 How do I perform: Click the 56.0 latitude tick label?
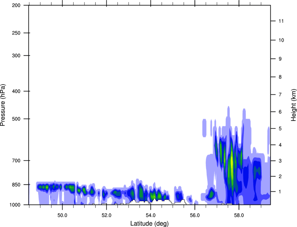(195, 215)
